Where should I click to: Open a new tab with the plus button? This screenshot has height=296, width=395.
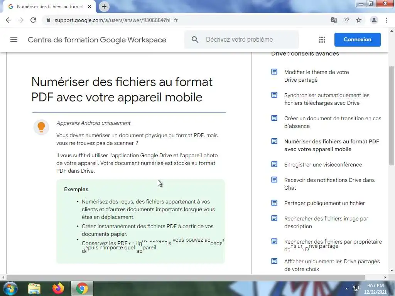point(104,7)
